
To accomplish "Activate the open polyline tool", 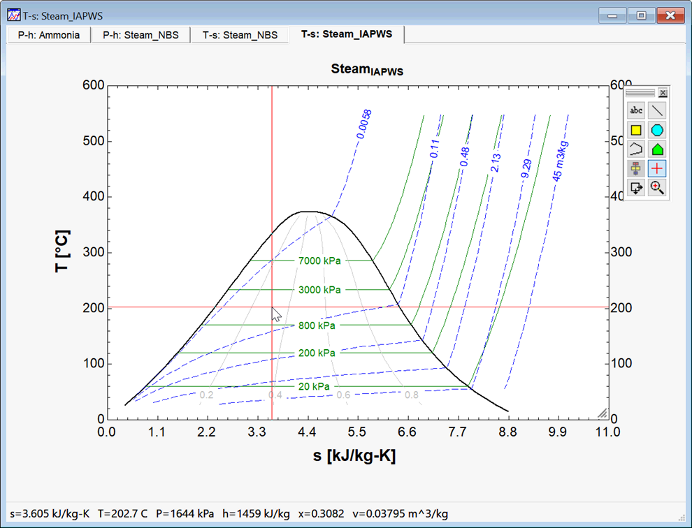I will [x=636, y=149].
